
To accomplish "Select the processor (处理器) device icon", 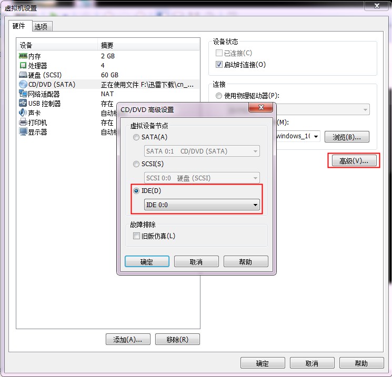I will 23,65.
